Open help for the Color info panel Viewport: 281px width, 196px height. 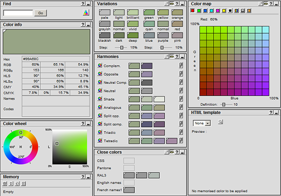(83, 25)
